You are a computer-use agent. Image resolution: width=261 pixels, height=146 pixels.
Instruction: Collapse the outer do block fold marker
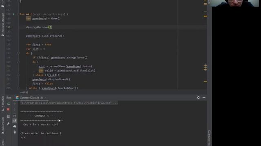coord(18,53)
